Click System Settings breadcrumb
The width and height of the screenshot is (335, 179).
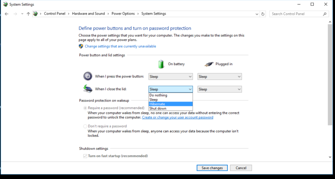pyautogui.click(x=154, y=14)
